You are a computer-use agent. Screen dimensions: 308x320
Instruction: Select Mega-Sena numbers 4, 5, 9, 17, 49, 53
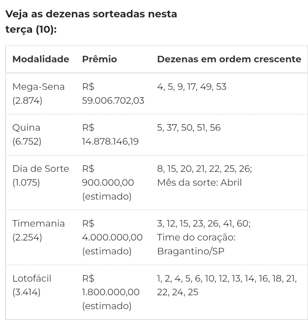click(x=192, y=87)
